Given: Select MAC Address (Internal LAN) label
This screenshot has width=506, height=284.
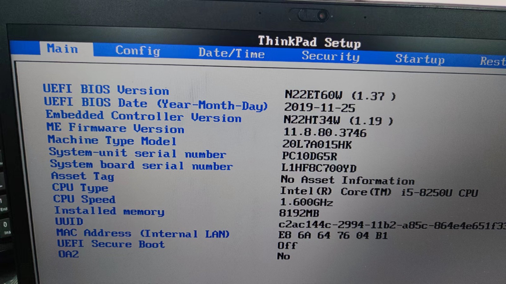Looking at the screenshot, I should (x=143, y=233).
